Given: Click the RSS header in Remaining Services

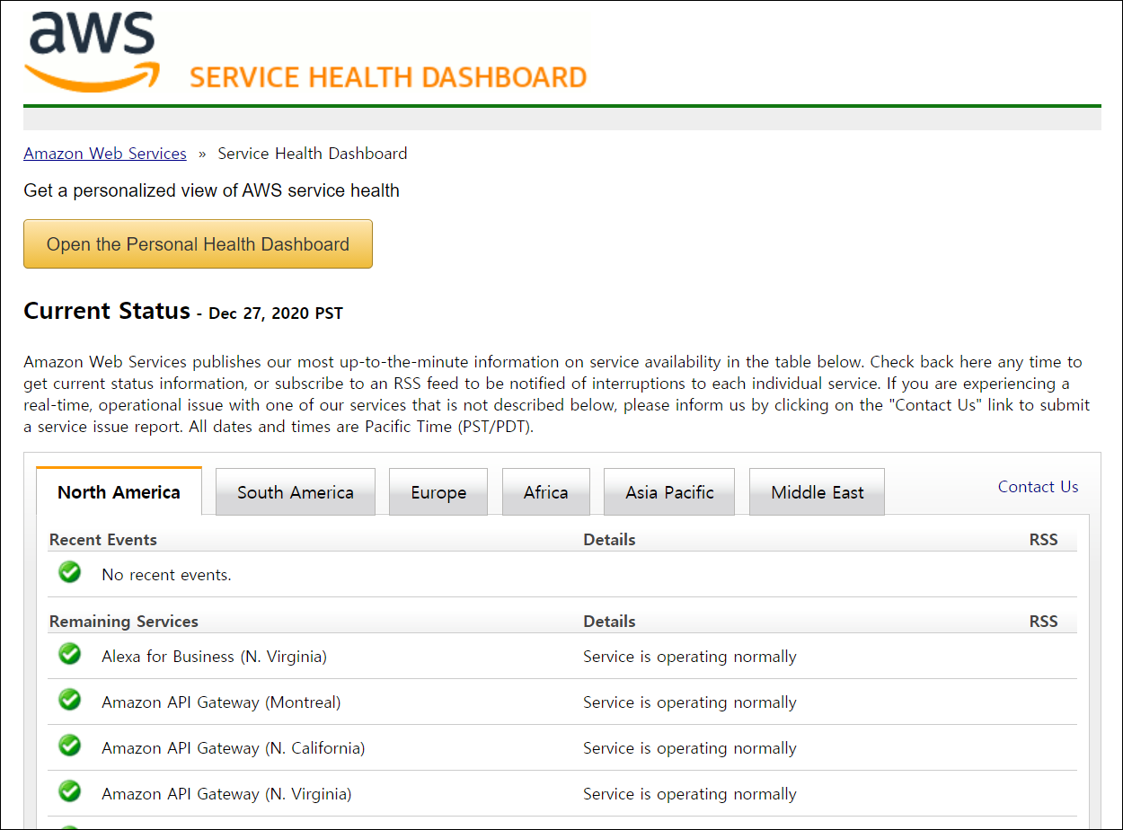Looking at the screenshot, I should pyautogui.click(x=1044, y=622).
